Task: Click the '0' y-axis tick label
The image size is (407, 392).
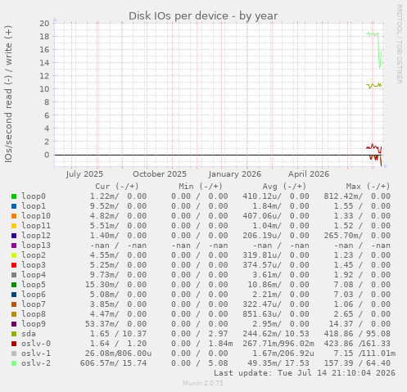Action: pos(47,155)
